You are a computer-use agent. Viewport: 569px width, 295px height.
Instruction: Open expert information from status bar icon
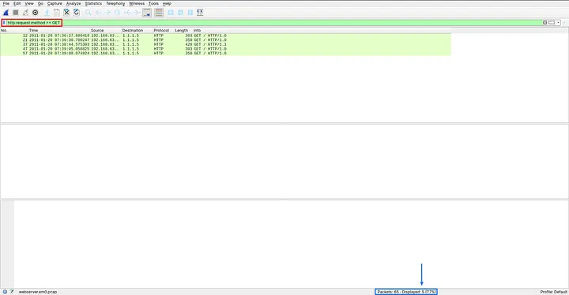point(5,292)
